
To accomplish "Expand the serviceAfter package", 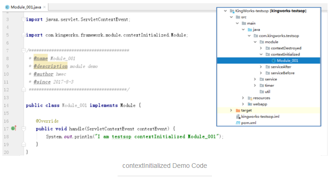I will 261,67.
